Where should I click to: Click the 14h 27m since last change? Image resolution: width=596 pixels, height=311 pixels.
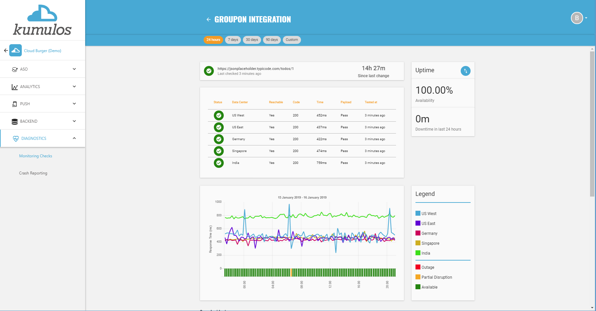[374, 68]
